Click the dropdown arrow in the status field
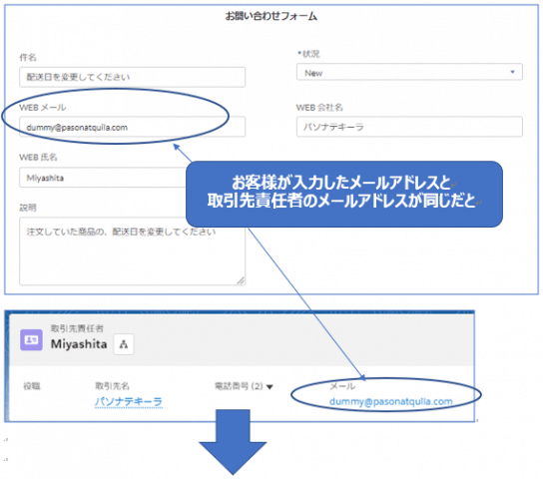Image resolution: width=543 pixels, height=479 pixels. (x=512, y=72)
